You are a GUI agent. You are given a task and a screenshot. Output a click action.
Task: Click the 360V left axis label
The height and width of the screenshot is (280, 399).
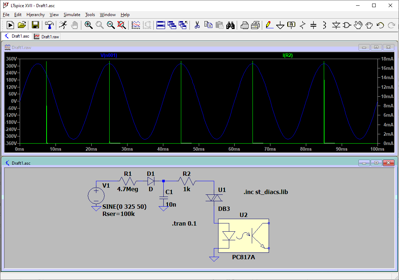(x=11, y=59)
